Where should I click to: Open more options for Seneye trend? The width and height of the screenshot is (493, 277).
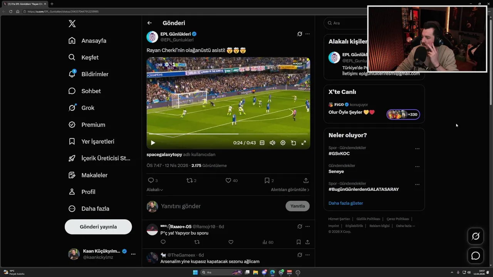tap(417, 167)
